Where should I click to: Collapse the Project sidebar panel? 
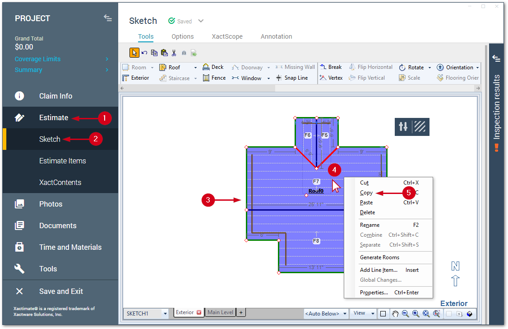[x=107, y=18]
